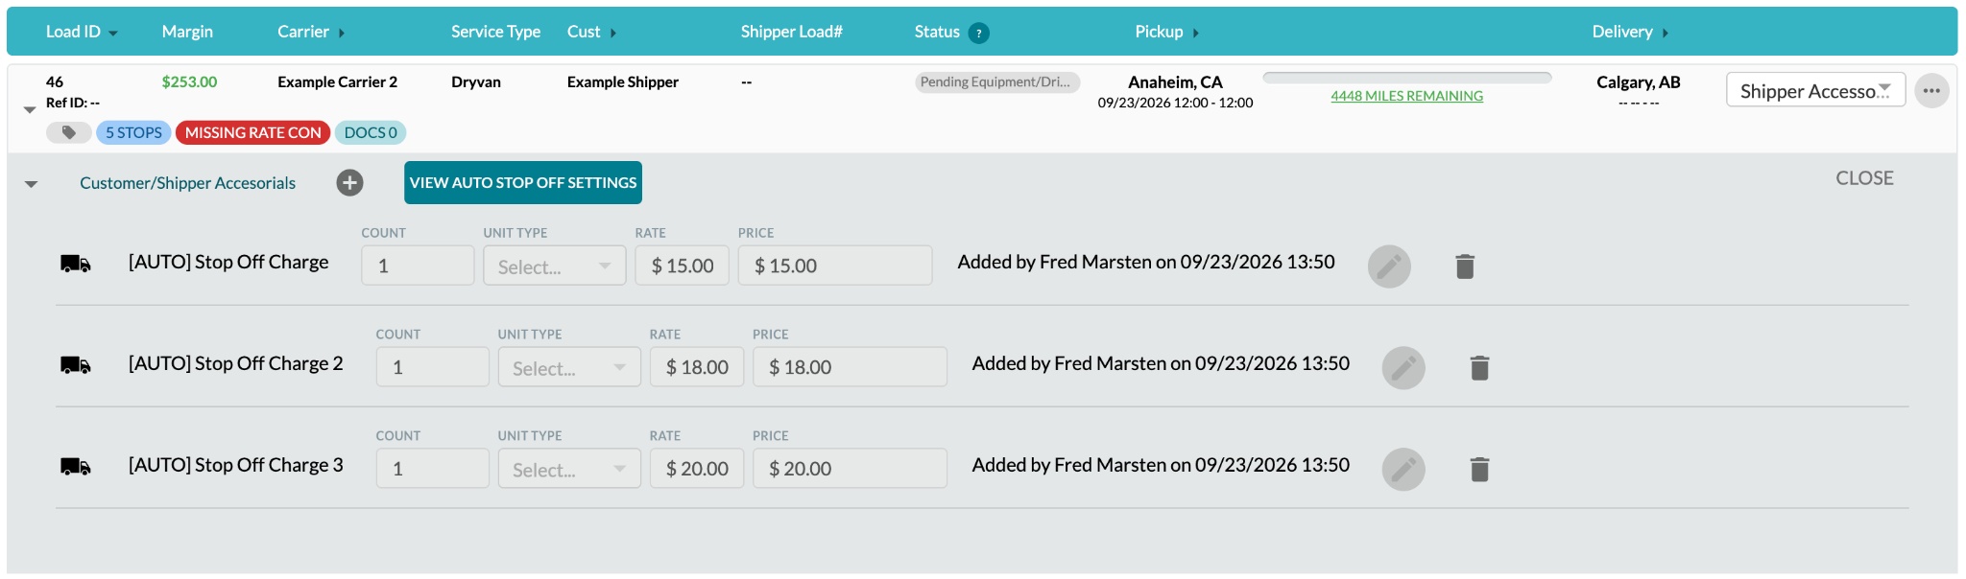Click the DOCS 0 badge
Viewport: 1966px width, 579px height.
pos(371,132)
